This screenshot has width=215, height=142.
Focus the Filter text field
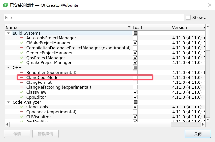click(94, 17)
